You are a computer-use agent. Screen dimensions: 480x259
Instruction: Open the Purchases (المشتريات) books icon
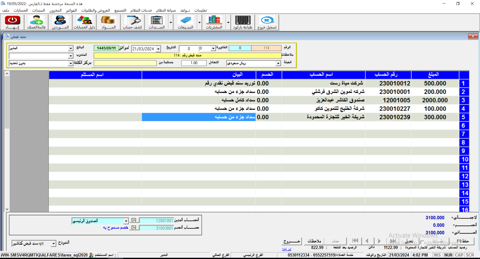(x=214, y=22)
